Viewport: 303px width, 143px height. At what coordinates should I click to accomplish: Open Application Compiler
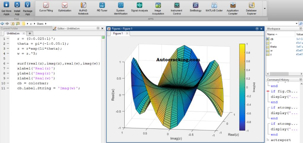pos(233,9)
